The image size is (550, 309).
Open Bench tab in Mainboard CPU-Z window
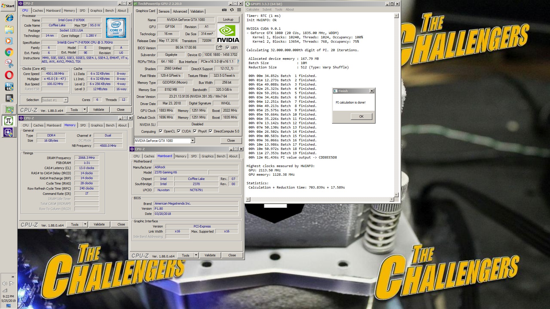coord(221,156)
